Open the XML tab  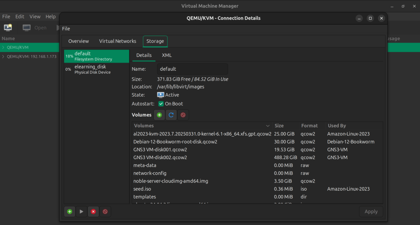click(x=167, y=55)
